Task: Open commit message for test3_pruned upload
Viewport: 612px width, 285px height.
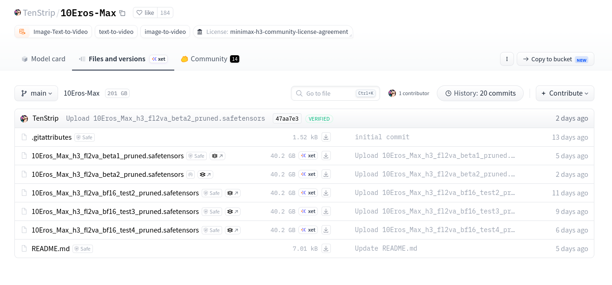Action: point(435,212)
